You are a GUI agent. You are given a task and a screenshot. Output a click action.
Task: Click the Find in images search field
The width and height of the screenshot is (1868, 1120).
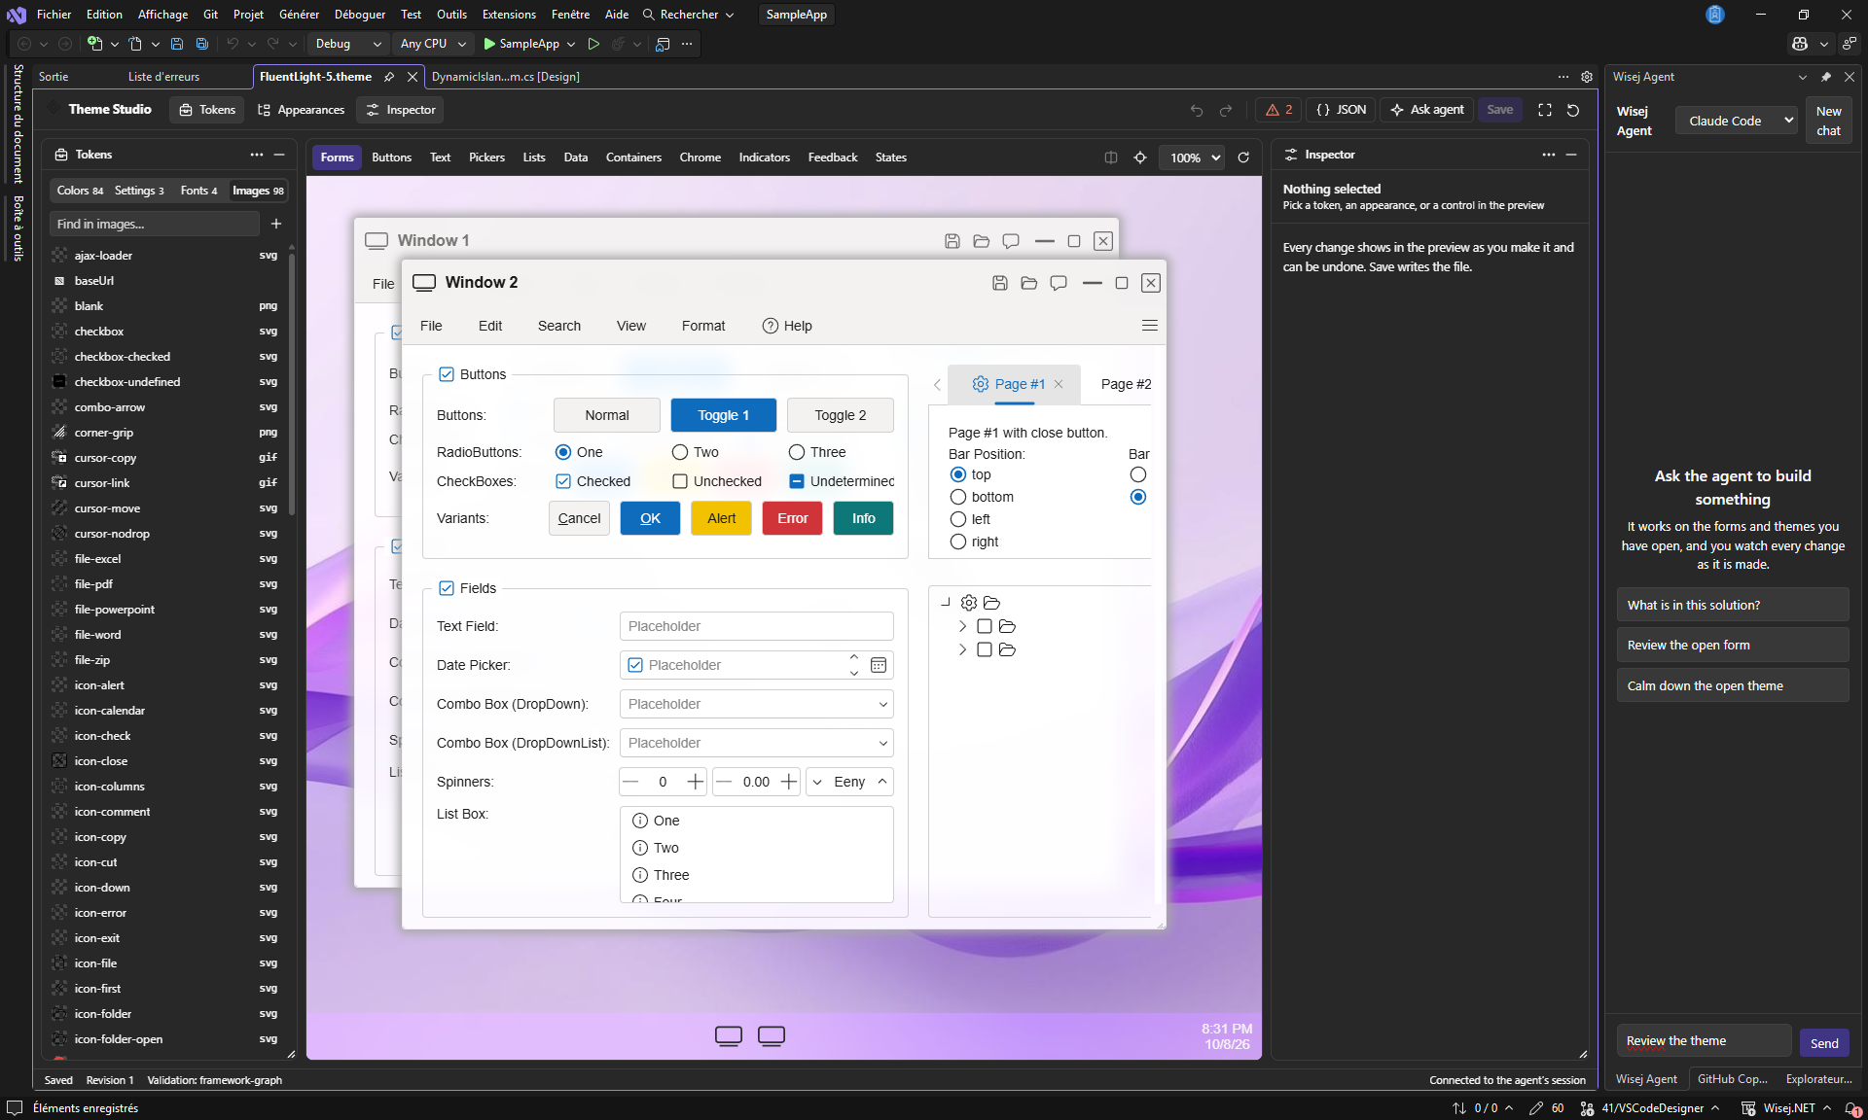[x=154, y=224]
